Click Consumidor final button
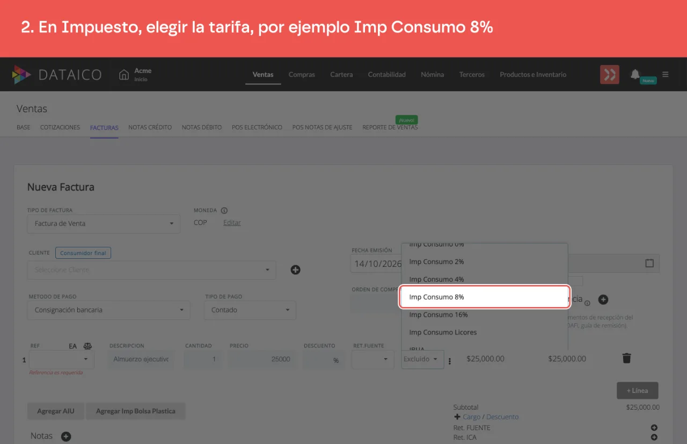 83,253
